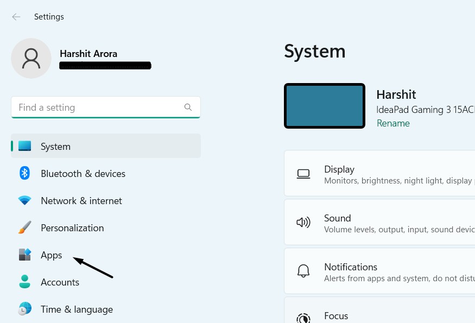The width and height of the screenshot is (475, 323).
Task: Click the Sound speaker icon
Action: coord(303,223)
